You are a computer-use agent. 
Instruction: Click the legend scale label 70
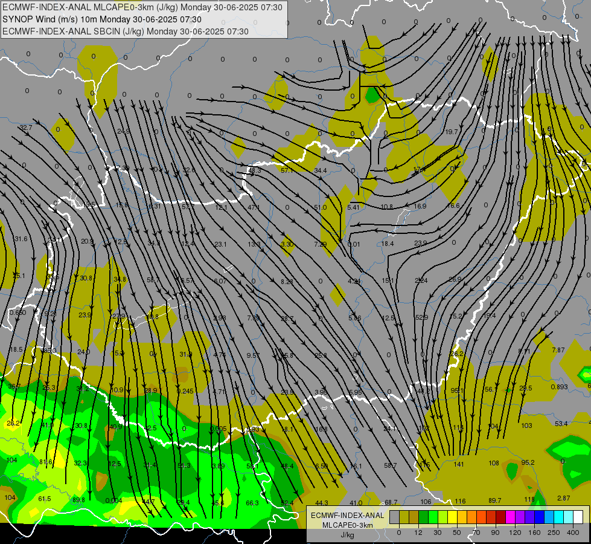(476, 533)
